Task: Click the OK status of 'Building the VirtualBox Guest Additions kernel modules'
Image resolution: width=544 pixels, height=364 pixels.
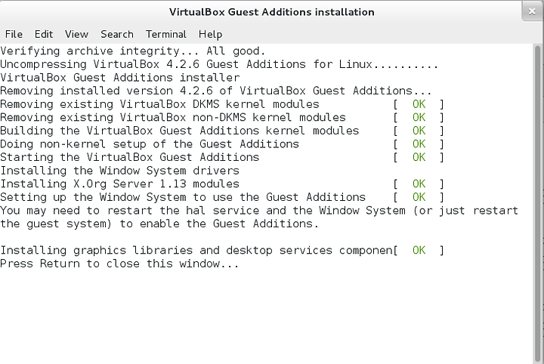Action: [x=419, y=131]
